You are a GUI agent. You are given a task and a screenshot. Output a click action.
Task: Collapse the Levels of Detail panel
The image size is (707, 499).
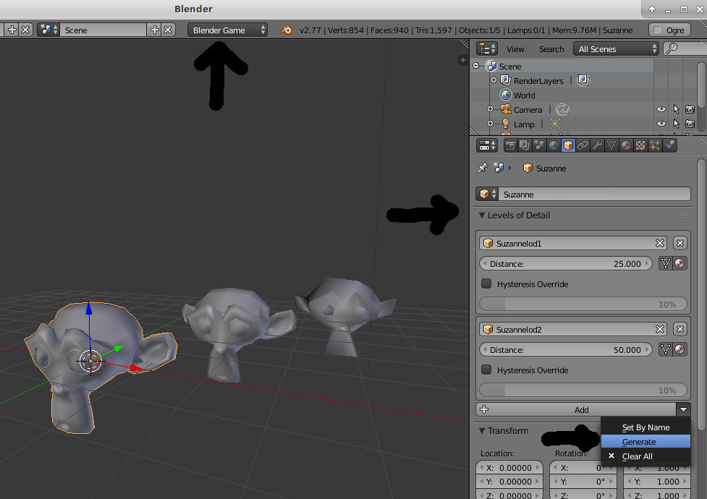click(x=482, y=216)
